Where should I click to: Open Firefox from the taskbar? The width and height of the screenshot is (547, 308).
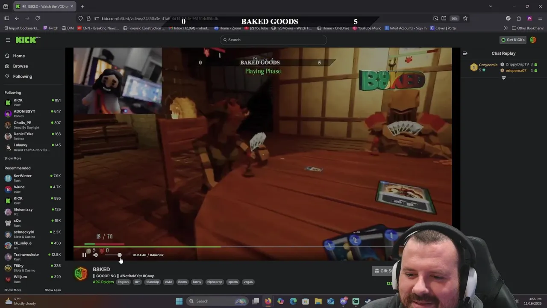(x=268, y=301)
